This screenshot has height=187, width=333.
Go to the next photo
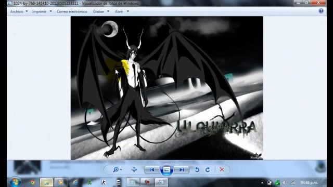(x=182, y=170)
